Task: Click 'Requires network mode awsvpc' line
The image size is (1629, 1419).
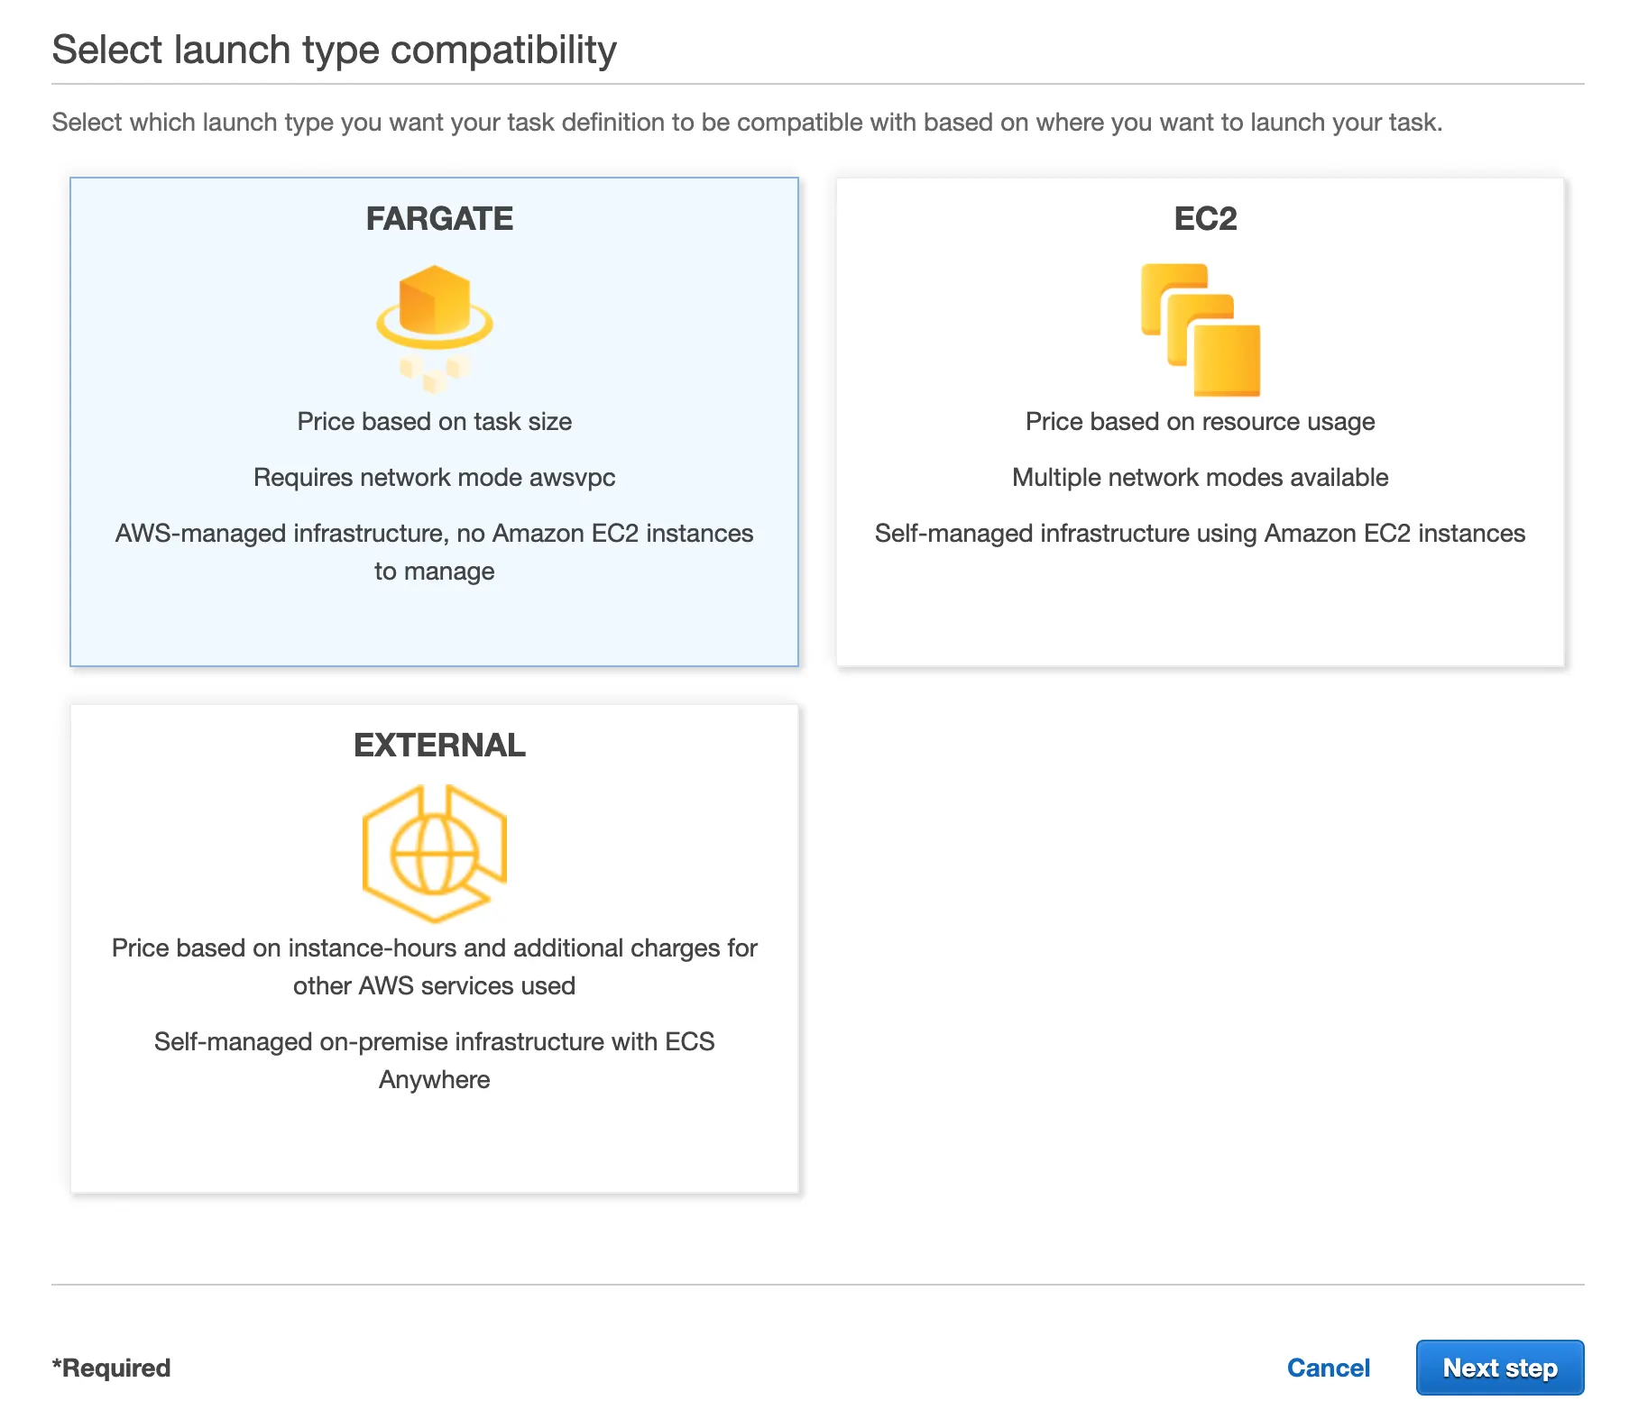Action: pos(435,477)
